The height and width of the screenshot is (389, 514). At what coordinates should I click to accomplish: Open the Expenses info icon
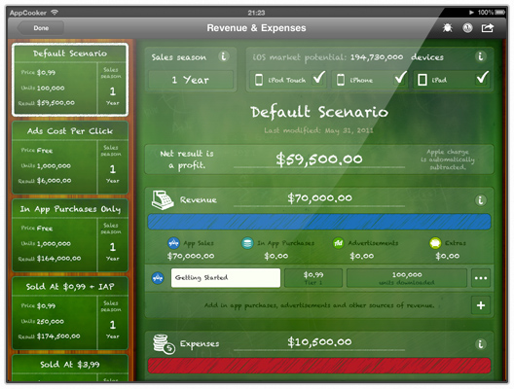(x=481, y=344)
